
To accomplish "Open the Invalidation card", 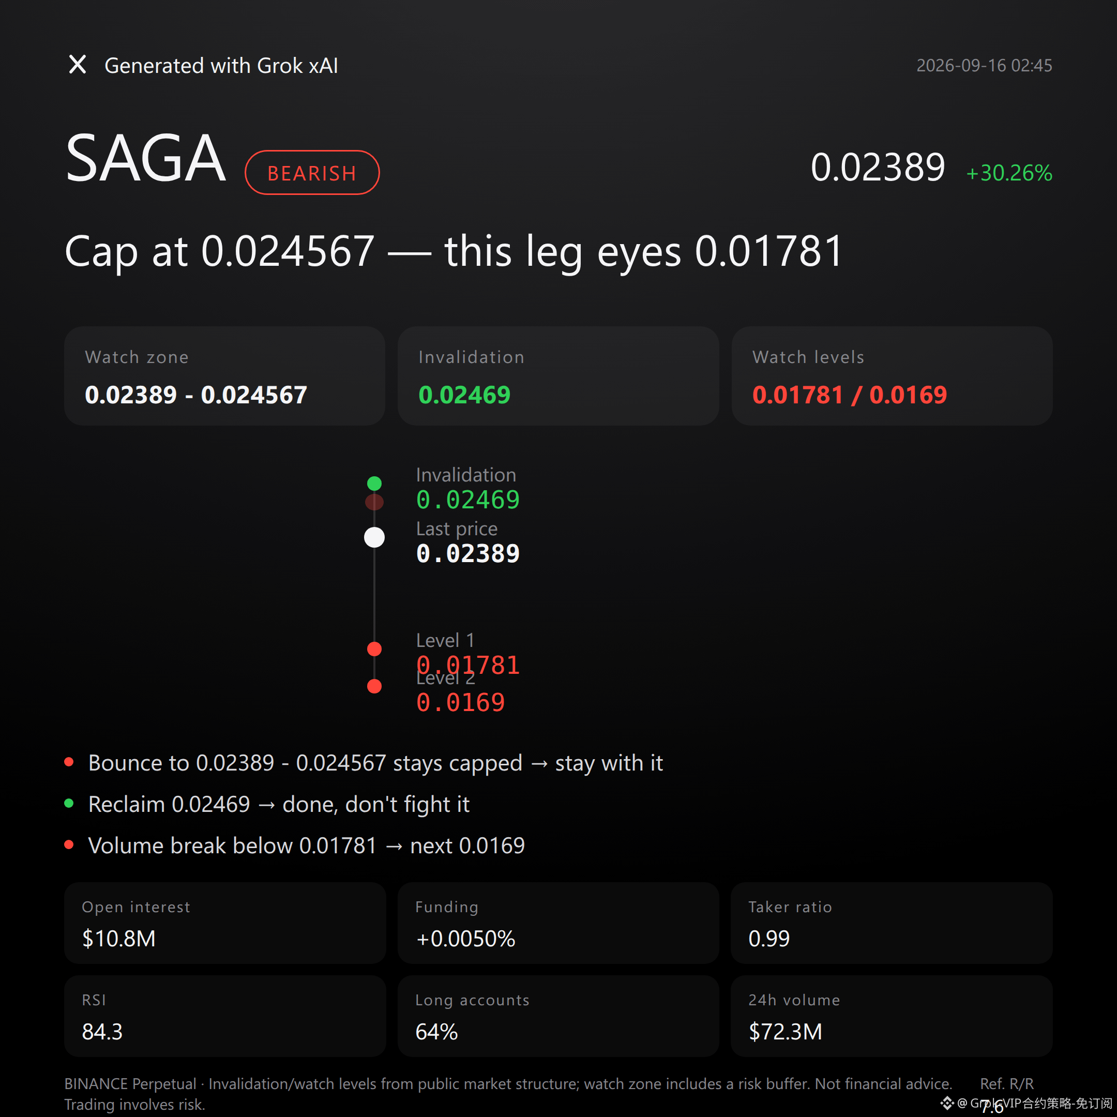I will [558, 376].
